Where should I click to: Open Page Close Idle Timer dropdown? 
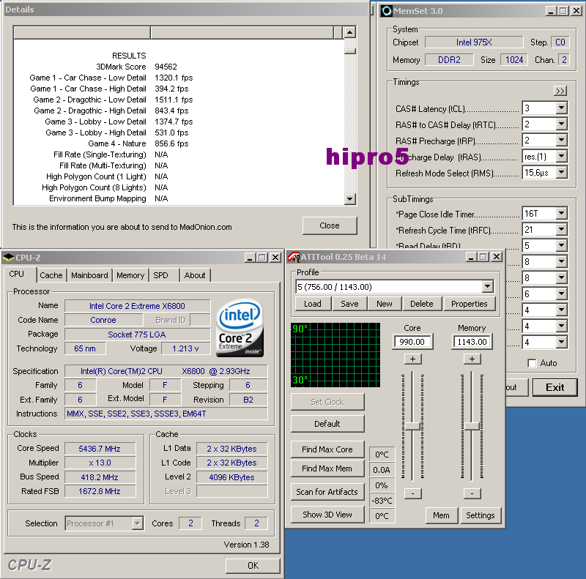click(561, 214)
